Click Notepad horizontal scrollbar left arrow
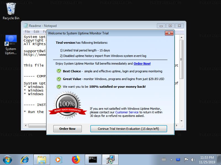221x165 pixels. click(26, 125)
